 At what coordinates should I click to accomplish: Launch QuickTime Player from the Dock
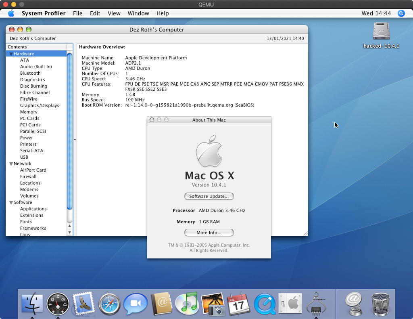pos(265,304)
